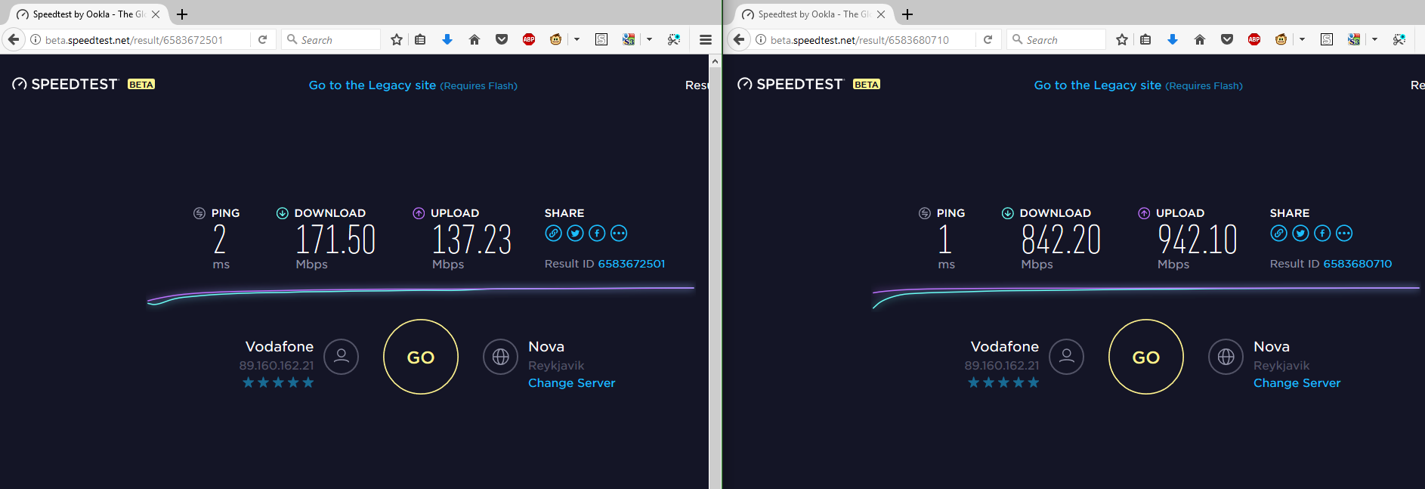This screenshot has width=1425, height=489.
Task: Click the S3 Google Translator icon in right window
Action: pyautogui.click(x=1354, y=39)
